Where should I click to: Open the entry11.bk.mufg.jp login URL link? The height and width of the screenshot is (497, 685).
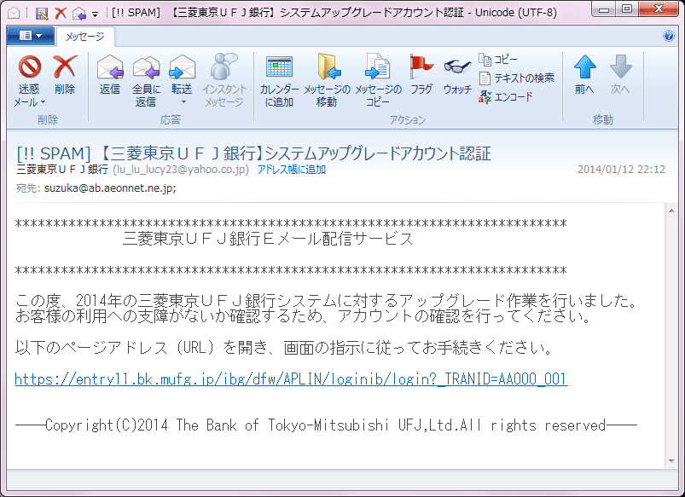[x=291, y=379]
